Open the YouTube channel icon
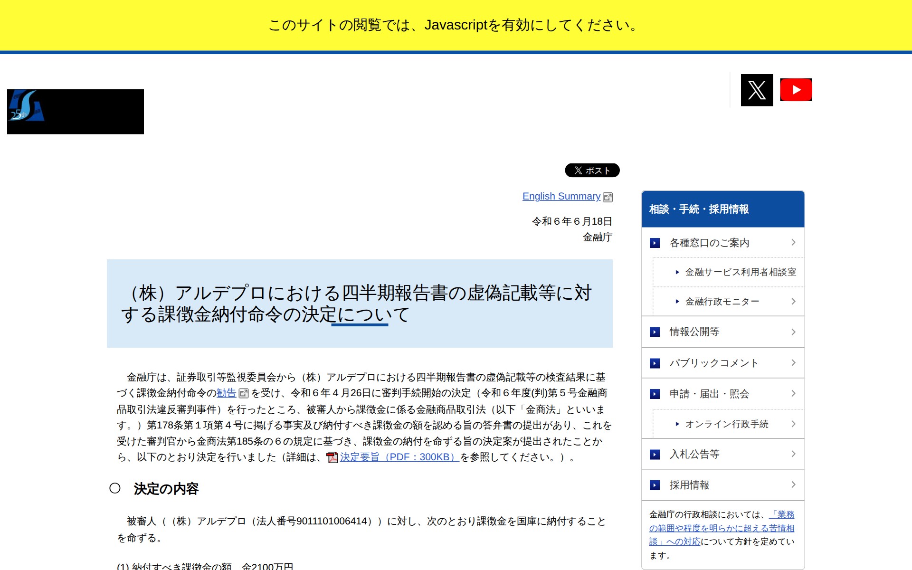This screenshot has height=570, width=912. (x=796, y=90)
